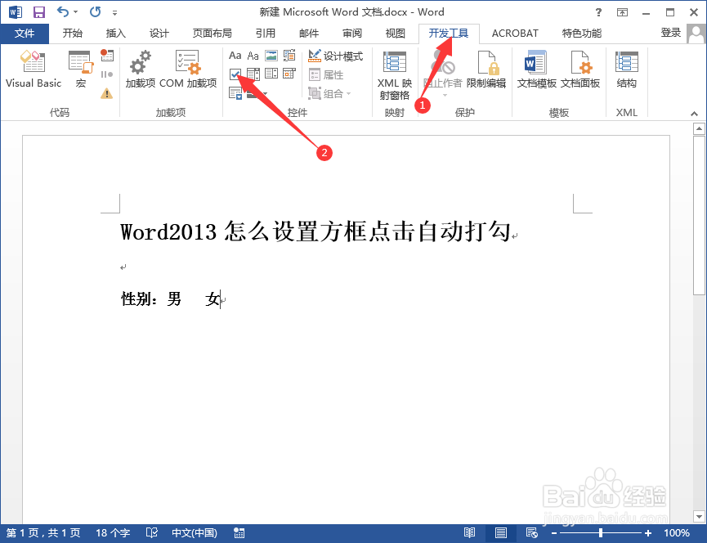
Task: Open the XML 映射窗格 pane
Action: (395, 75)
